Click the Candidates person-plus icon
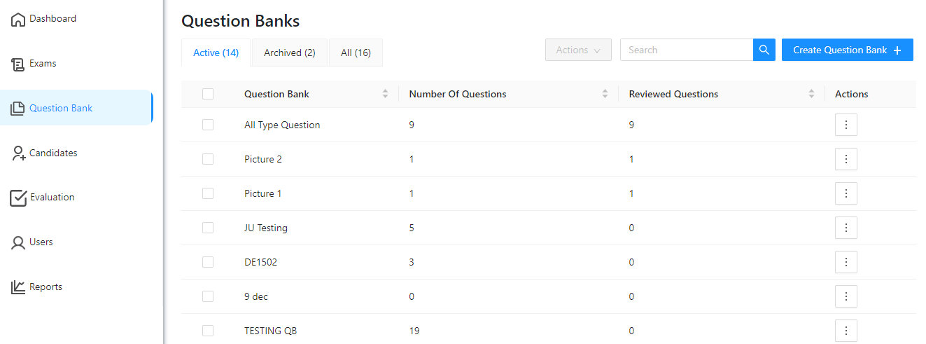 (18, 153)
